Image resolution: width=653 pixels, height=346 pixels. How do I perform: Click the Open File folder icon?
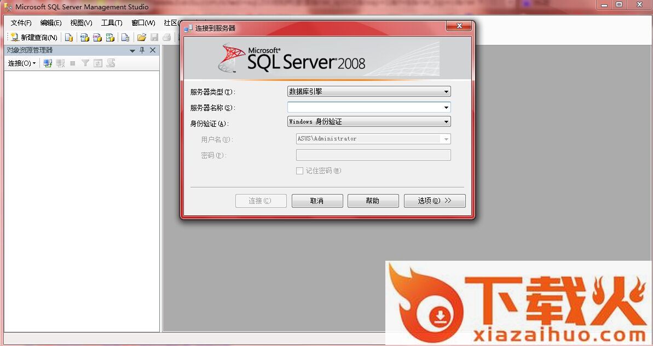(142, 38)
